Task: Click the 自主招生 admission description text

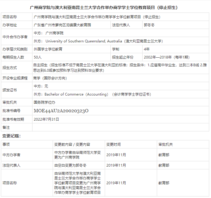Action: [120, 68]
